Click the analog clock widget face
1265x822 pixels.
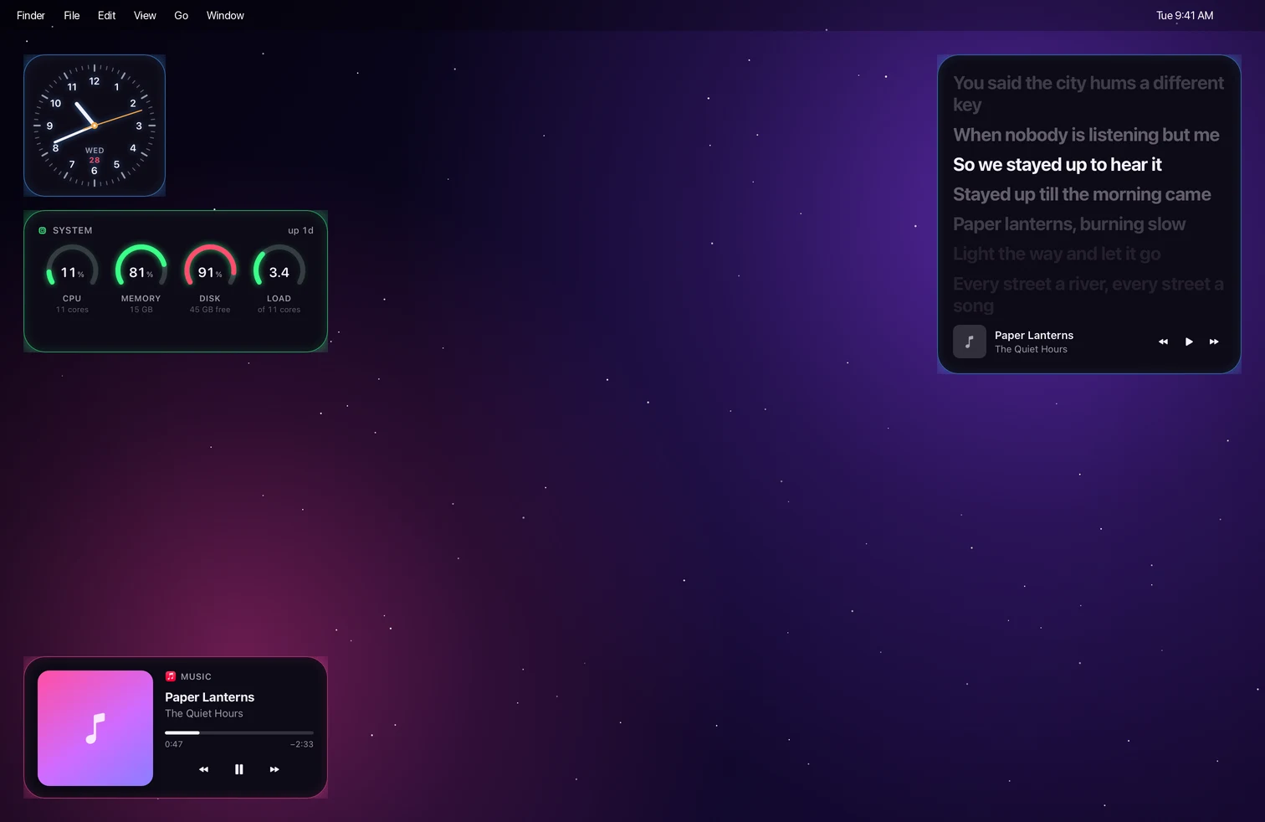tap(95, 126)
